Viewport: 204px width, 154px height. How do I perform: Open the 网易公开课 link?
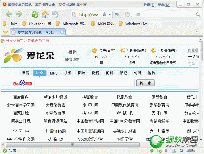(x=21, y=121)
